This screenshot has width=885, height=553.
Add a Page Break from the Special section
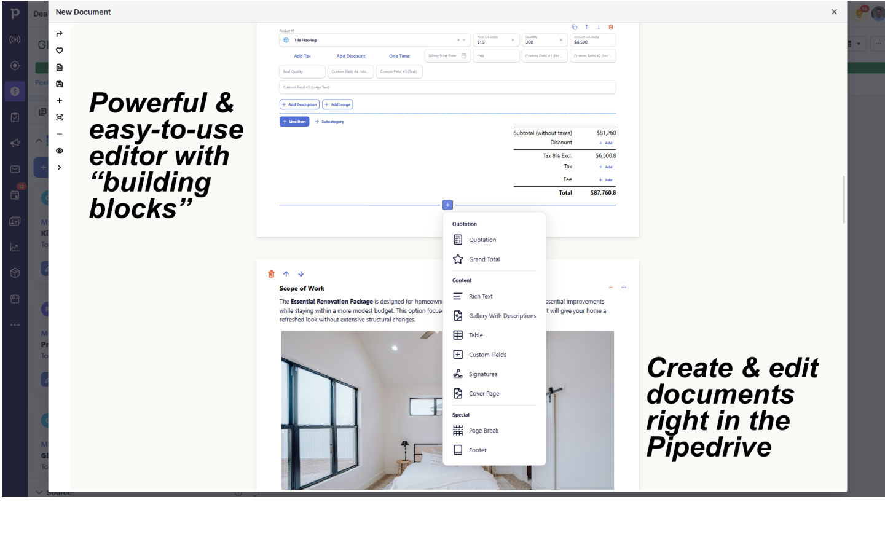coord(483,430)
